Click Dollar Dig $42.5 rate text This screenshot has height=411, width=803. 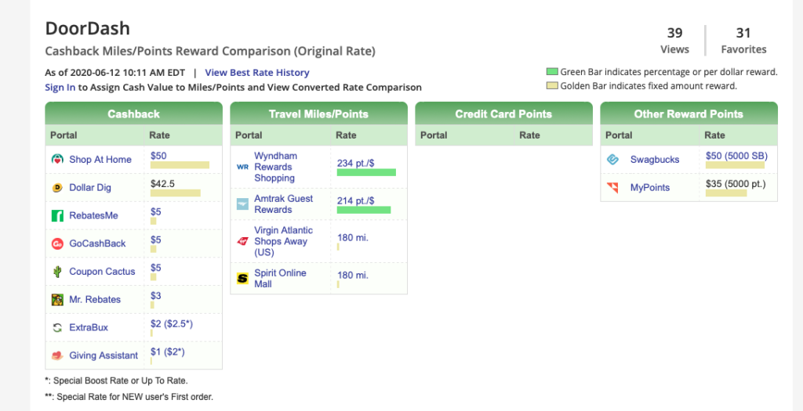(163, 183)
